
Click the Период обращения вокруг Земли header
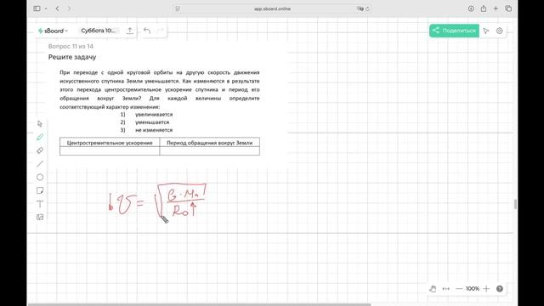pos(210,143)
